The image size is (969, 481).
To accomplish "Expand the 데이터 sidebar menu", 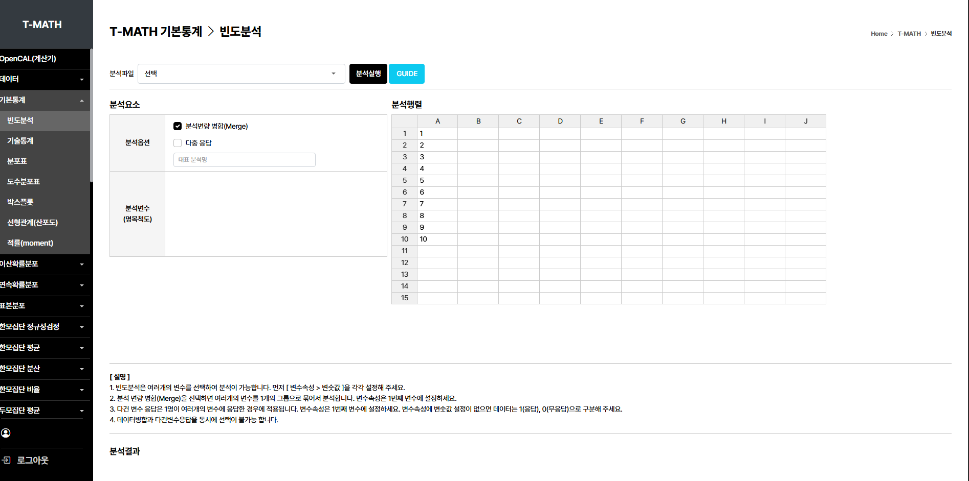I will click(43, 79).
